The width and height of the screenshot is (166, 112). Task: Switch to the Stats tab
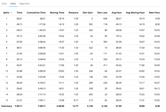tap(4, 4)
